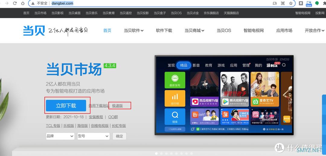Select 首页 in main navigation

coord(107,30)
